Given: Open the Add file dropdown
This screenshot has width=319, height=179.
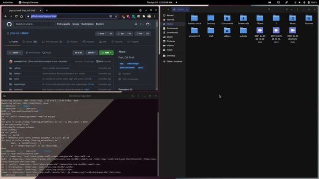Looking at the screenshot, I should 92,53.
